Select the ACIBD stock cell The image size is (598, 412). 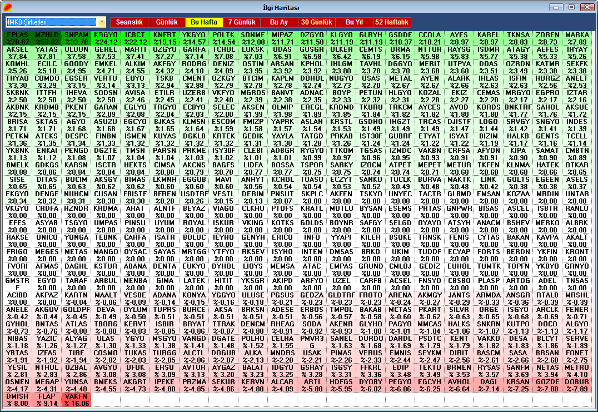point(18,299)
